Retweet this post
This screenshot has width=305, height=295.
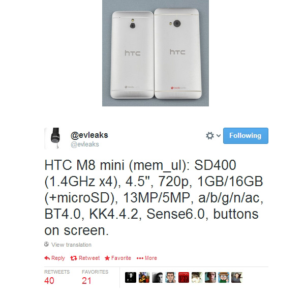click(85, 258)
